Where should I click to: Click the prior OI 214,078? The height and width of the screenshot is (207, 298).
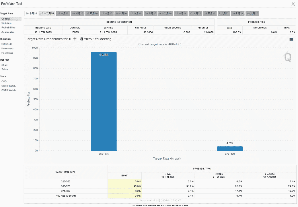pos(209,32)
